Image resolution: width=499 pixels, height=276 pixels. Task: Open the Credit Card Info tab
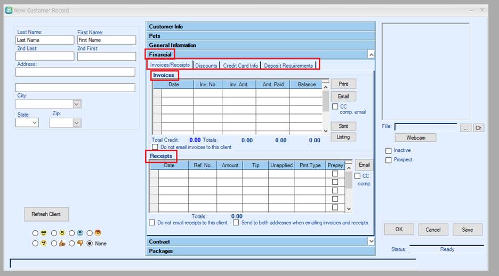(x=240, y=66)
